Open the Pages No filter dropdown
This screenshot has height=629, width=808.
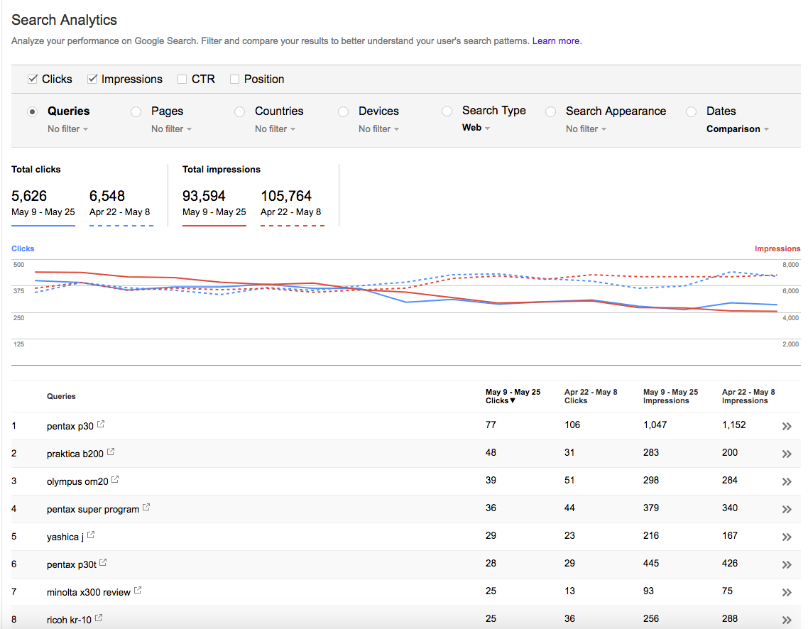tap(171, 128)
